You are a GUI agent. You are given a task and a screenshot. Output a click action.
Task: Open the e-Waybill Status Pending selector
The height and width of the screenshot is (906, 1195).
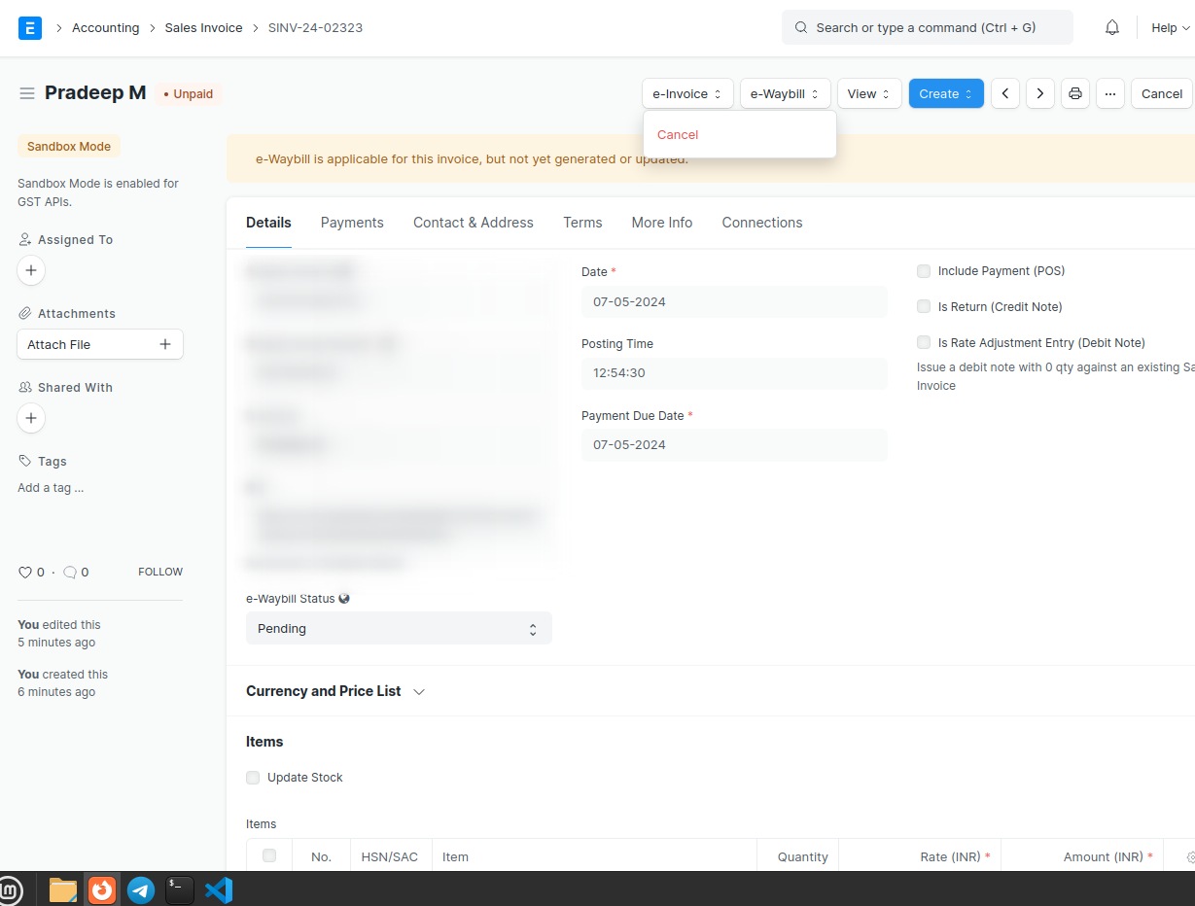pyautogui.click(x=399, y=629)
